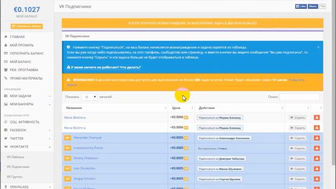Click the user icon beside МОЙ ПРОФИЛЬ
The image size is (336, 189).
(x=6, y=45)
